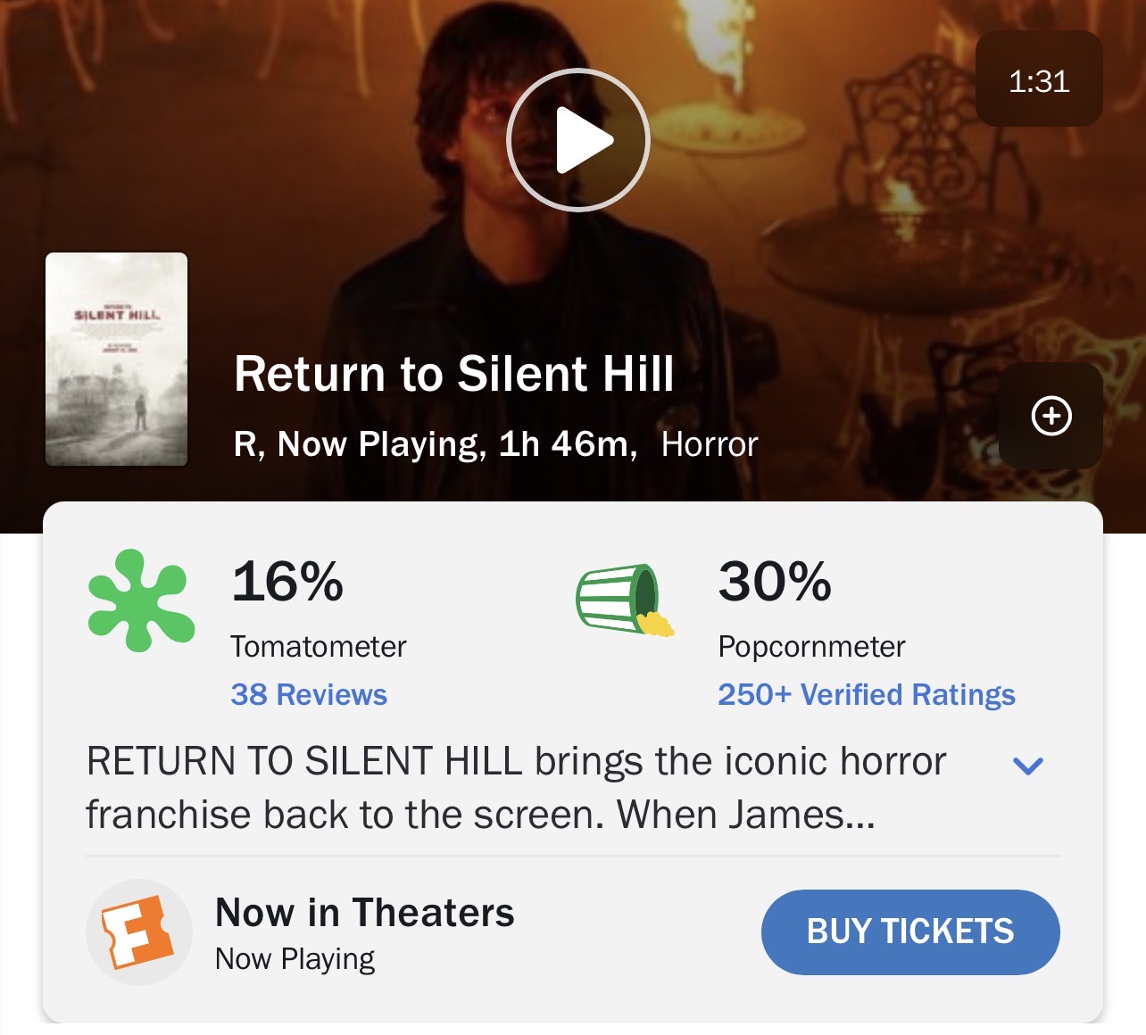Select the Popcornmeter label text
The width and height of the screenshot is (1146, 1035).
811,646
